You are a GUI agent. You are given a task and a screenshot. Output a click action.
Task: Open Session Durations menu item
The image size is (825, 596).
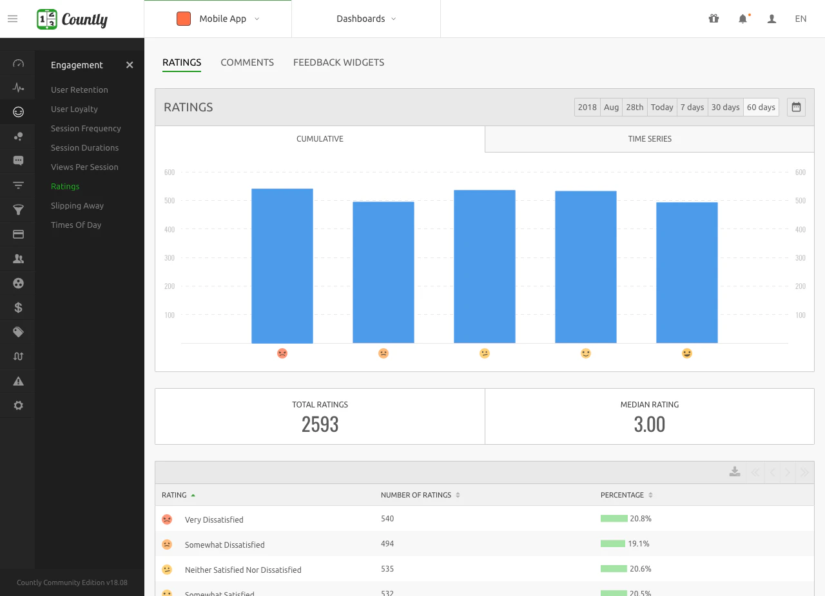(x=84, y=148)
